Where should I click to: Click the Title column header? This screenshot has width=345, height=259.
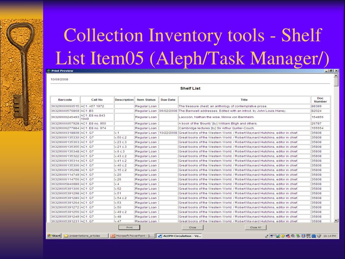(244, 100)
